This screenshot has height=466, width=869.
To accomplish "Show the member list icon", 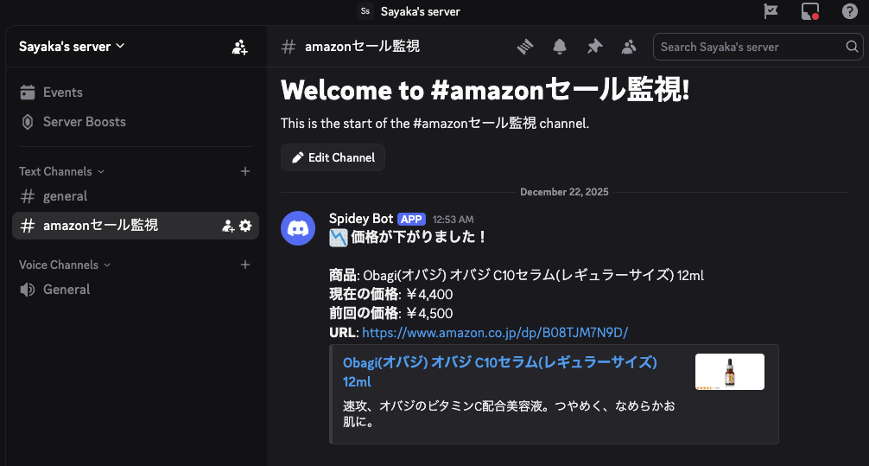I will click(x=629, y=48).
